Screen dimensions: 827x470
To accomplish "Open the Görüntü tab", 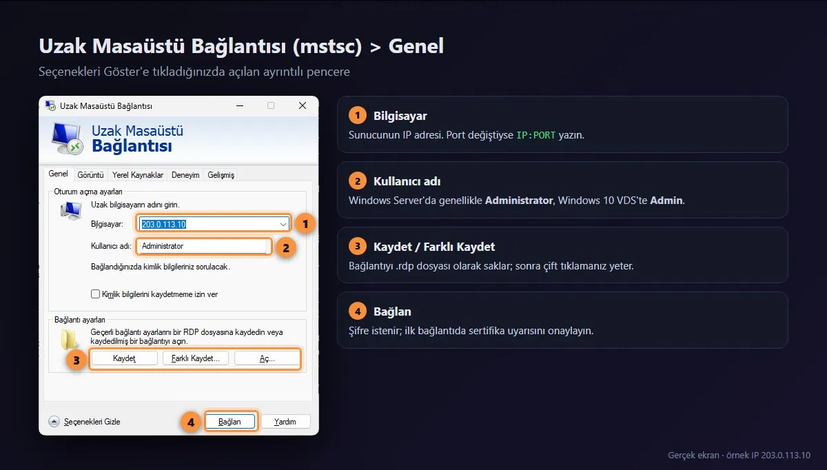I will pyautogui.click(x=91, y=175).
